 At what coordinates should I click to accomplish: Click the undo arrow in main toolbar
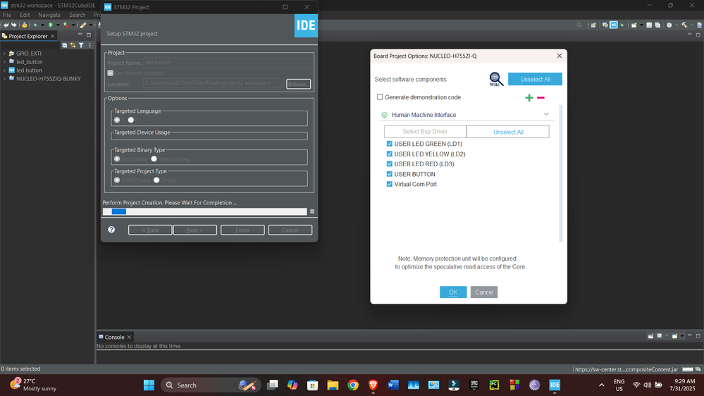(6, 25)
